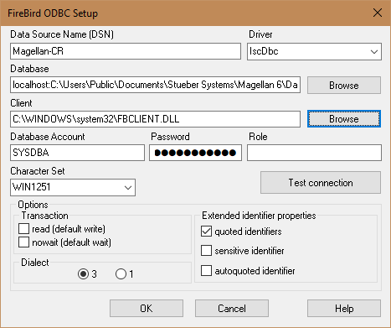This screenshot has width=391, height=328.
Task: Open the Character Set dropdown showing WIN1251
Action: (x=73, y=187)
